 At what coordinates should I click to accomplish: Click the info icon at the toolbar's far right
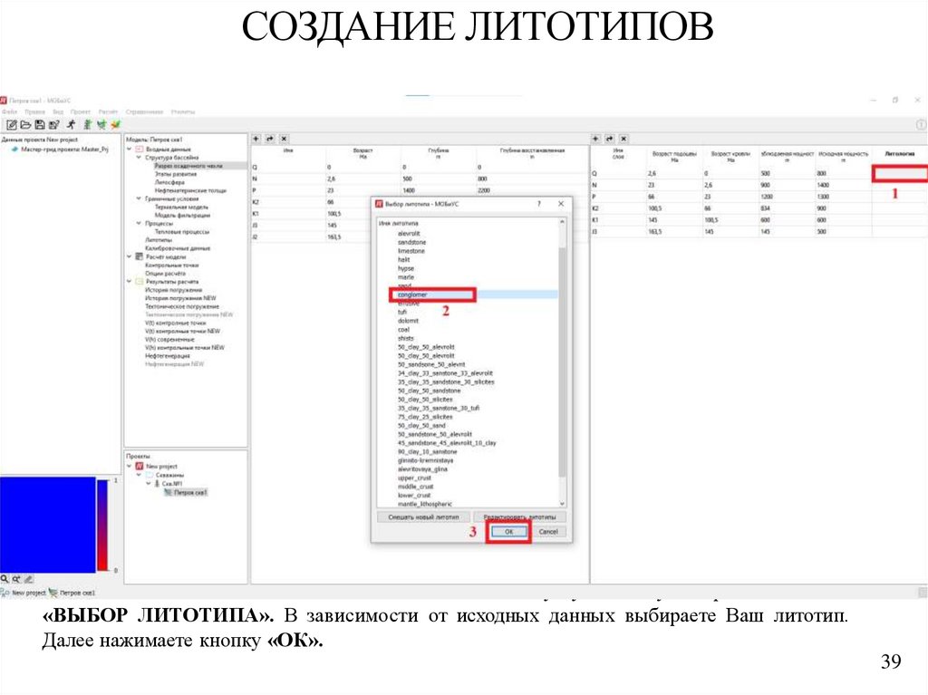921,124
